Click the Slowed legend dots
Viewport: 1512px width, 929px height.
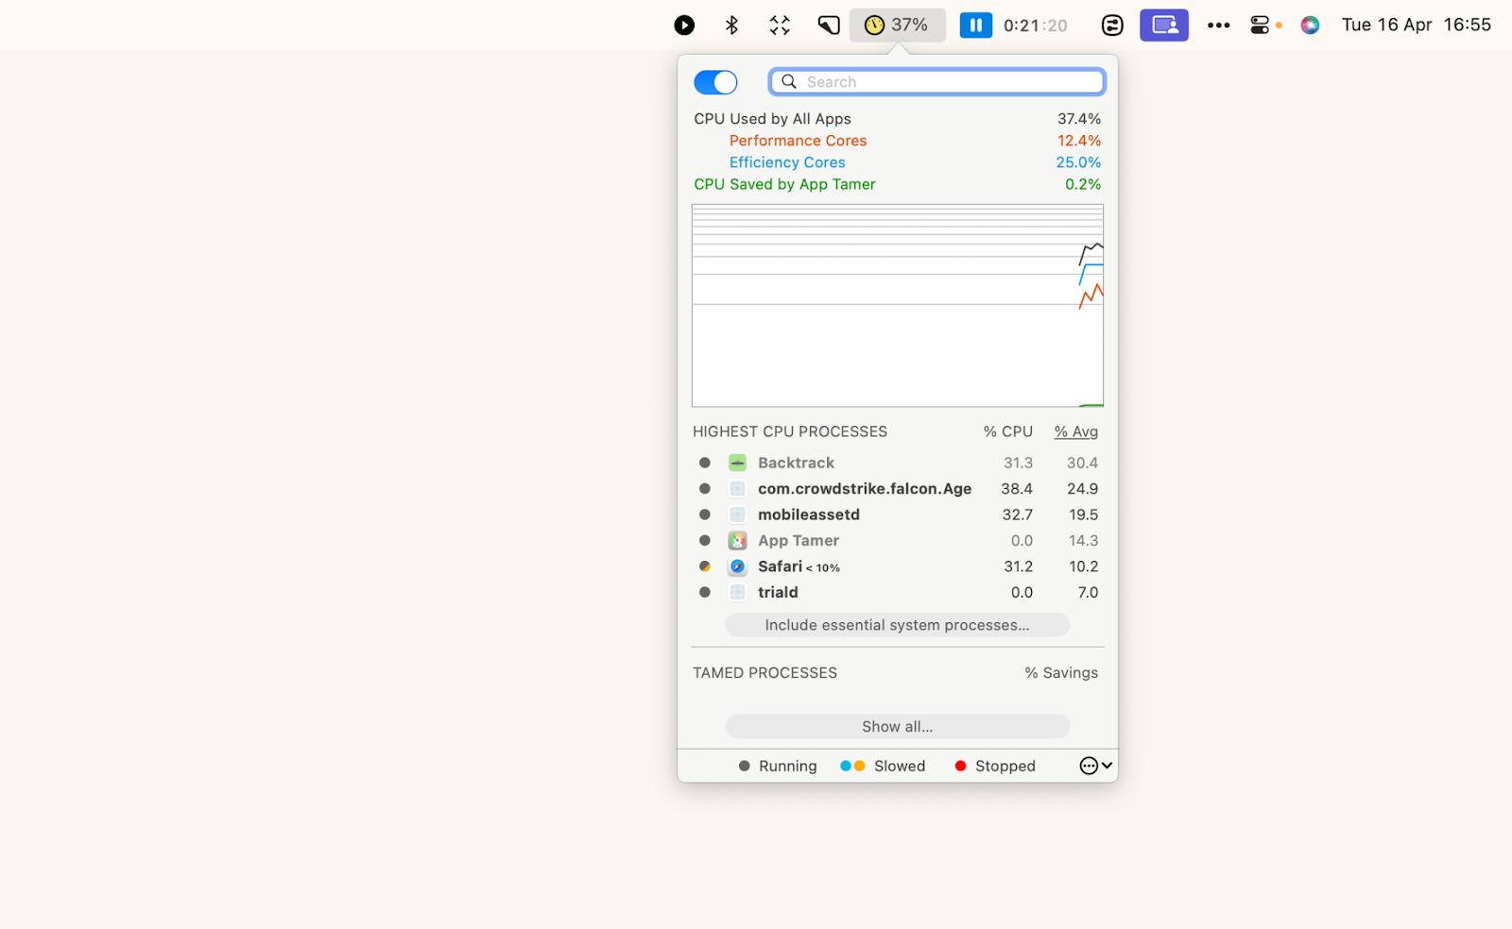point(852,766)
